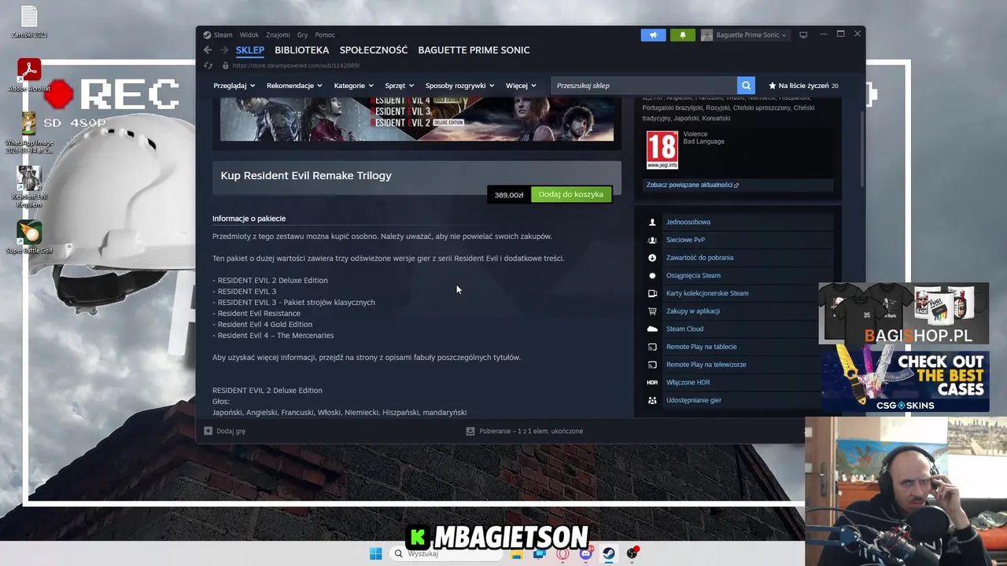Open the BAGUETTE PRIME SONIC profile tab
1007x566 pixels.
[x=474, y=50]
